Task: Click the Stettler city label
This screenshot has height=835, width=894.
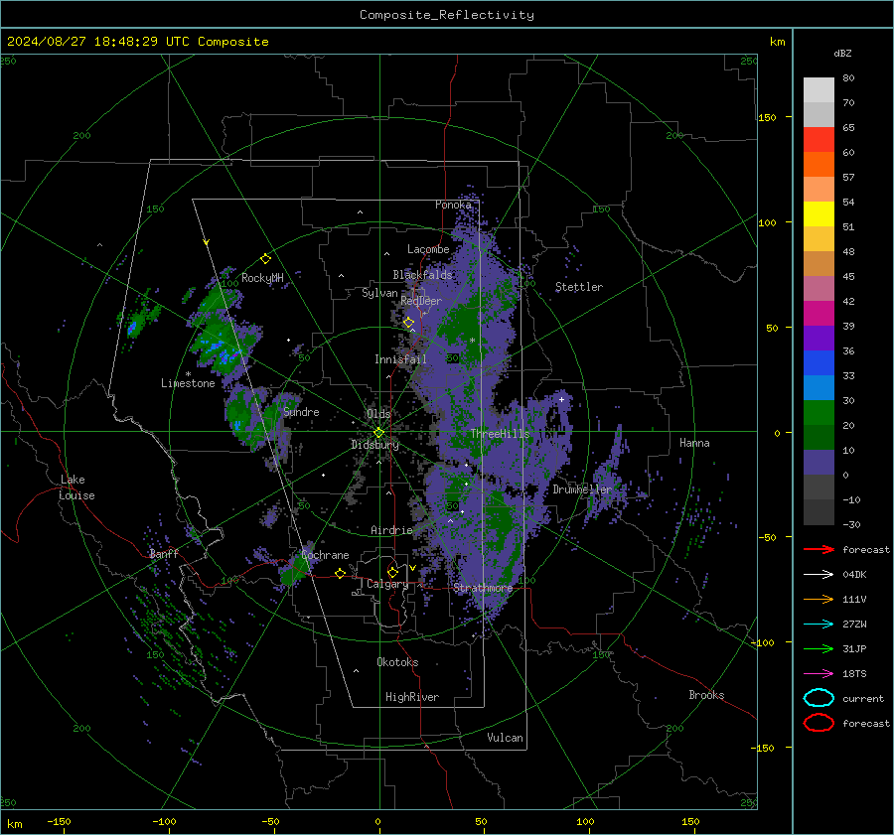Action: click(x=579, y=287)
